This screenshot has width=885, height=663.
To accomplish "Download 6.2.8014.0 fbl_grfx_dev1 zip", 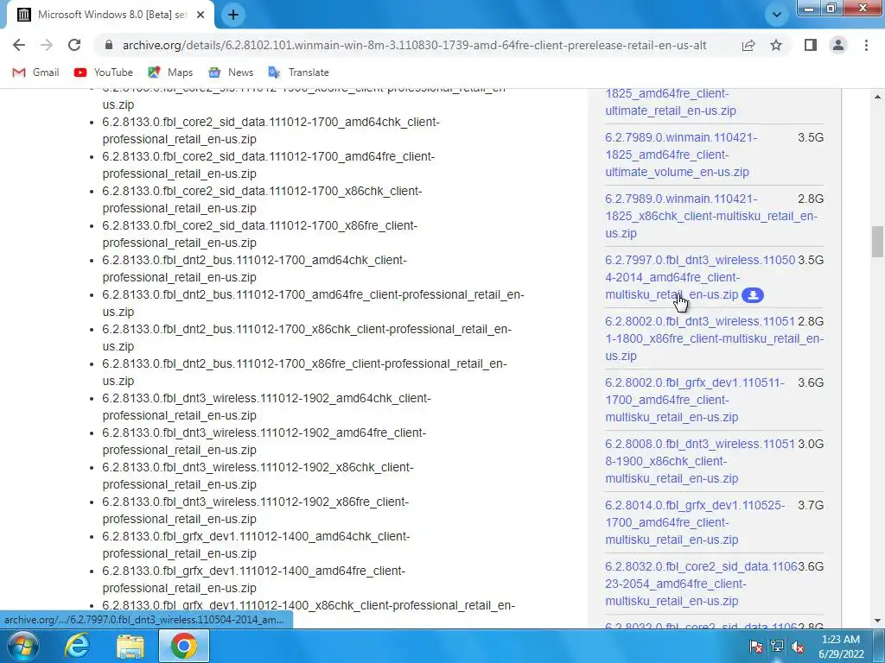I will [695, 522].
